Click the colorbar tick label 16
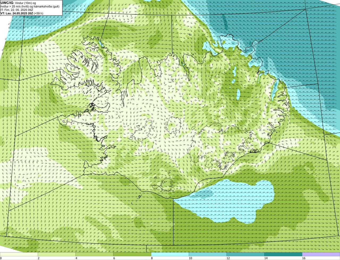This screenshot has width=340, height=260. (304, 258)
